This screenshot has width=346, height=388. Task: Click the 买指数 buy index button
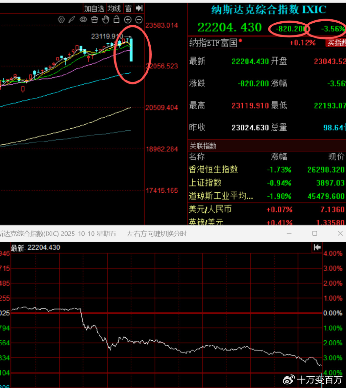pyautogui.click(x=336, y=43)
